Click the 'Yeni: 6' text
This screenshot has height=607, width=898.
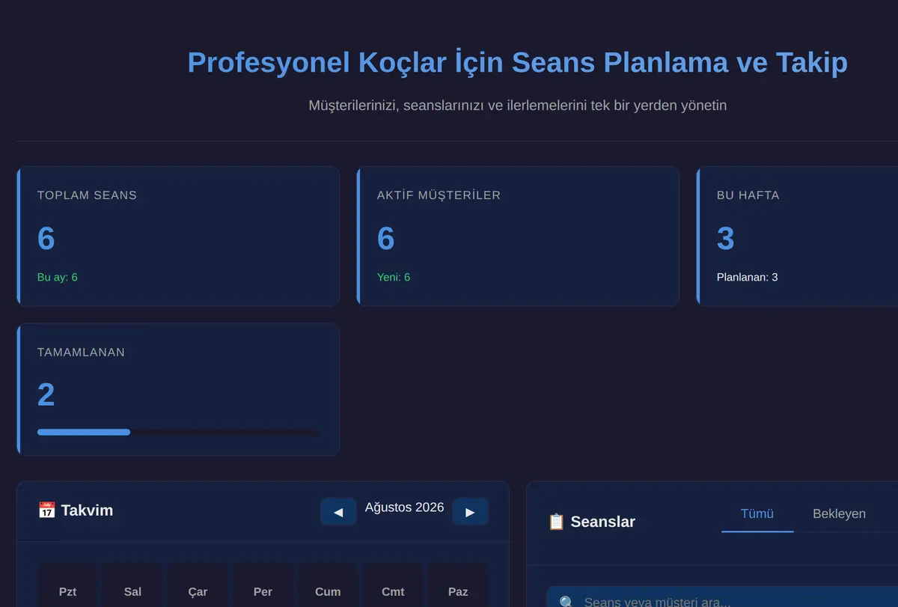pyautogui.click(x=394, y=277)
